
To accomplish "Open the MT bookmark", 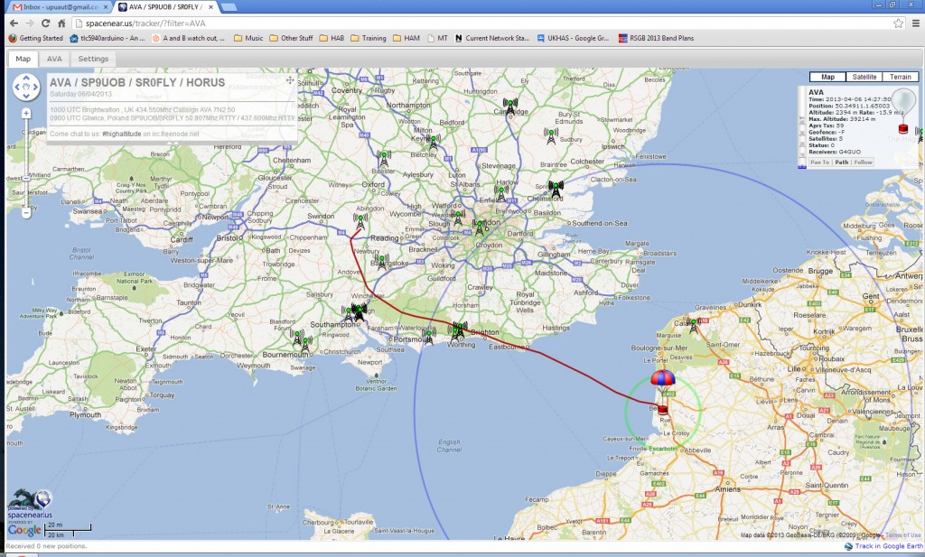I will pyautogui.click(x=437, y=38).
